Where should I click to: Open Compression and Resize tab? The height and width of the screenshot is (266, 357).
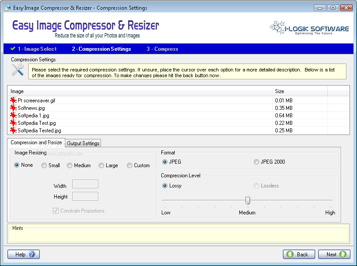click(x=36, y=142)
